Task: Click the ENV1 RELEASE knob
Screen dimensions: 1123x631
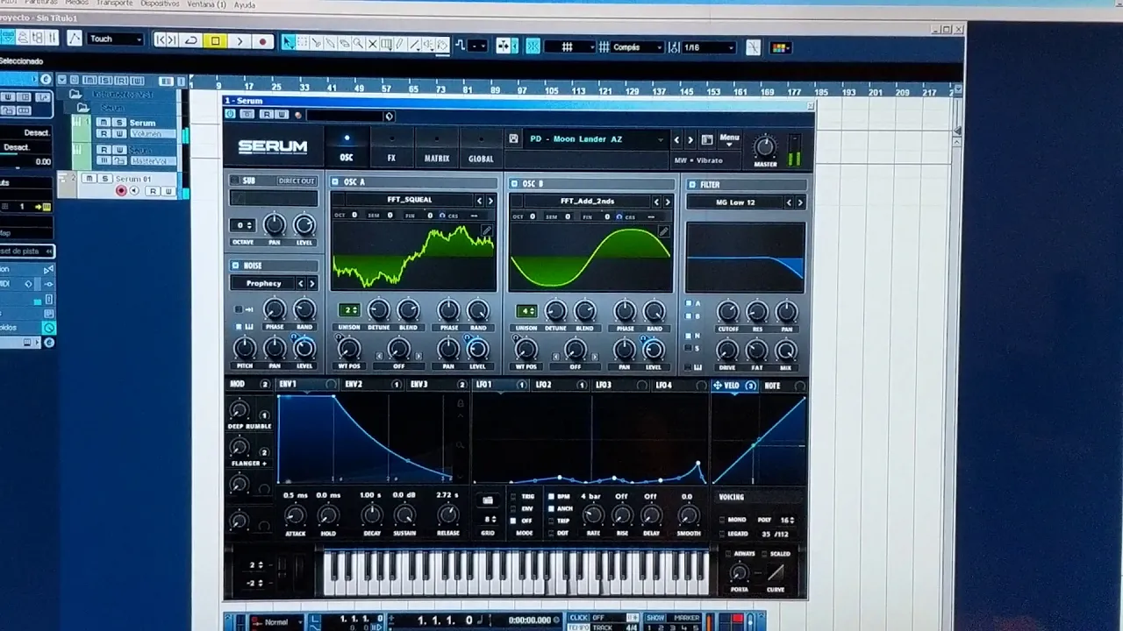Action: click(447, 514)
